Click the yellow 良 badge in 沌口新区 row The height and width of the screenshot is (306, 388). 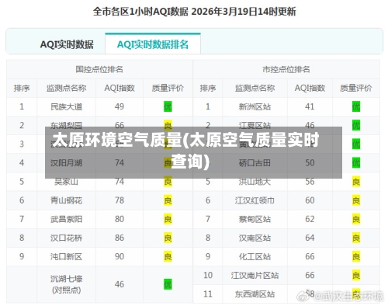(x=168, y=256)
